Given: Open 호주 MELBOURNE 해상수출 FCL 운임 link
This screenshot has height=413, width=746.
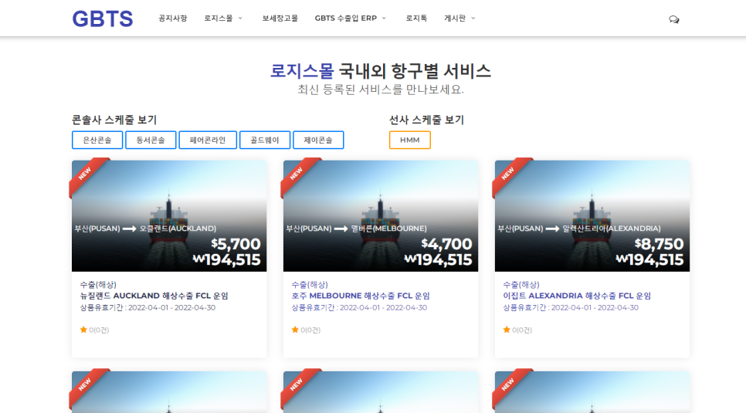Looking at the screenshot, I should pos(361,296).
